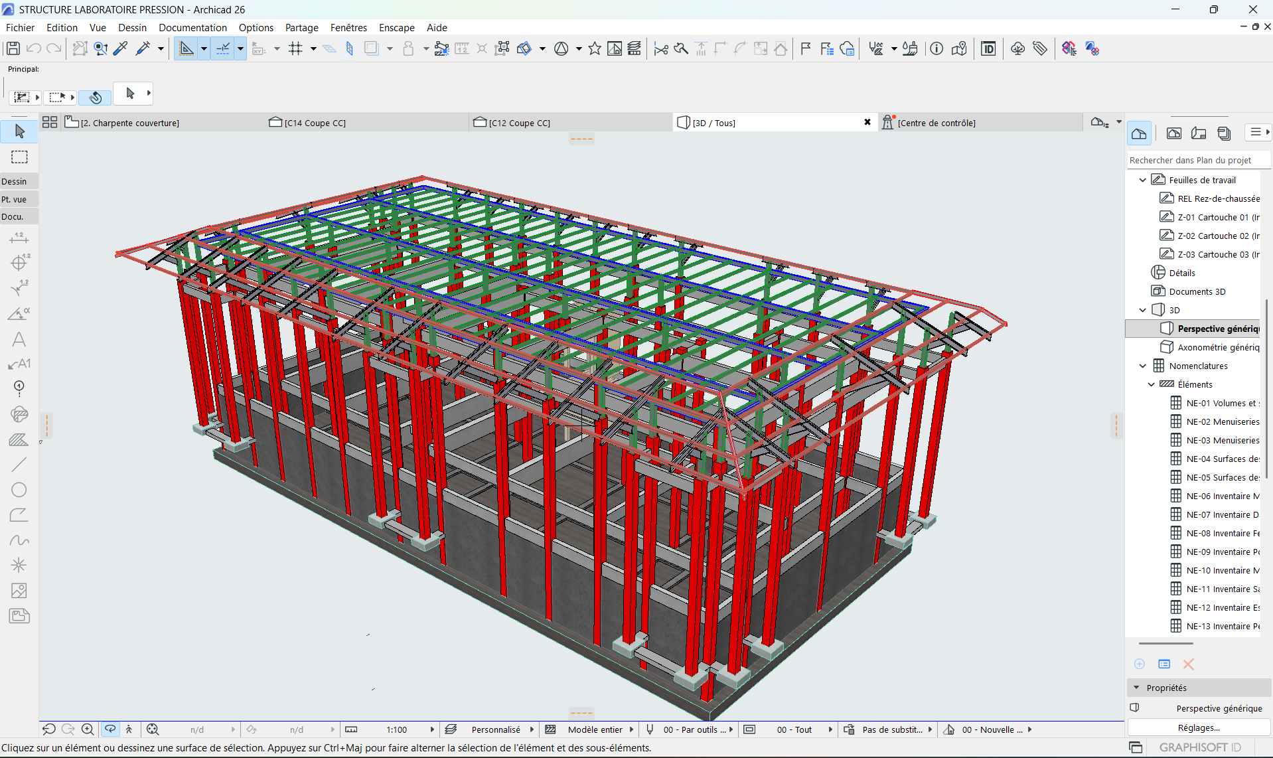Collapse the Nomenclatures tree node
1273x758 pixels.
pyautogui.click(x=1142, y=366)
